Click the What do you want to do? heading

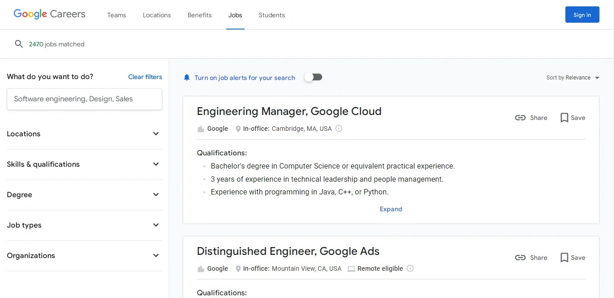click(50, 77)
